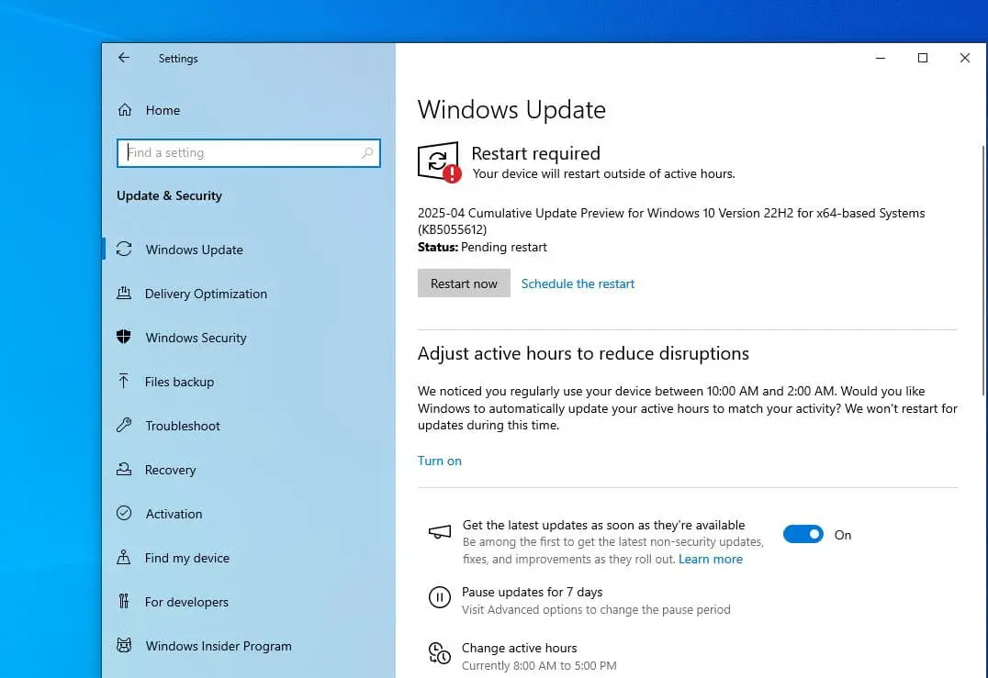Click the Windows Insider Program cat icon
988x678 pixels.
pyautogui.click(x=124, y=645)
